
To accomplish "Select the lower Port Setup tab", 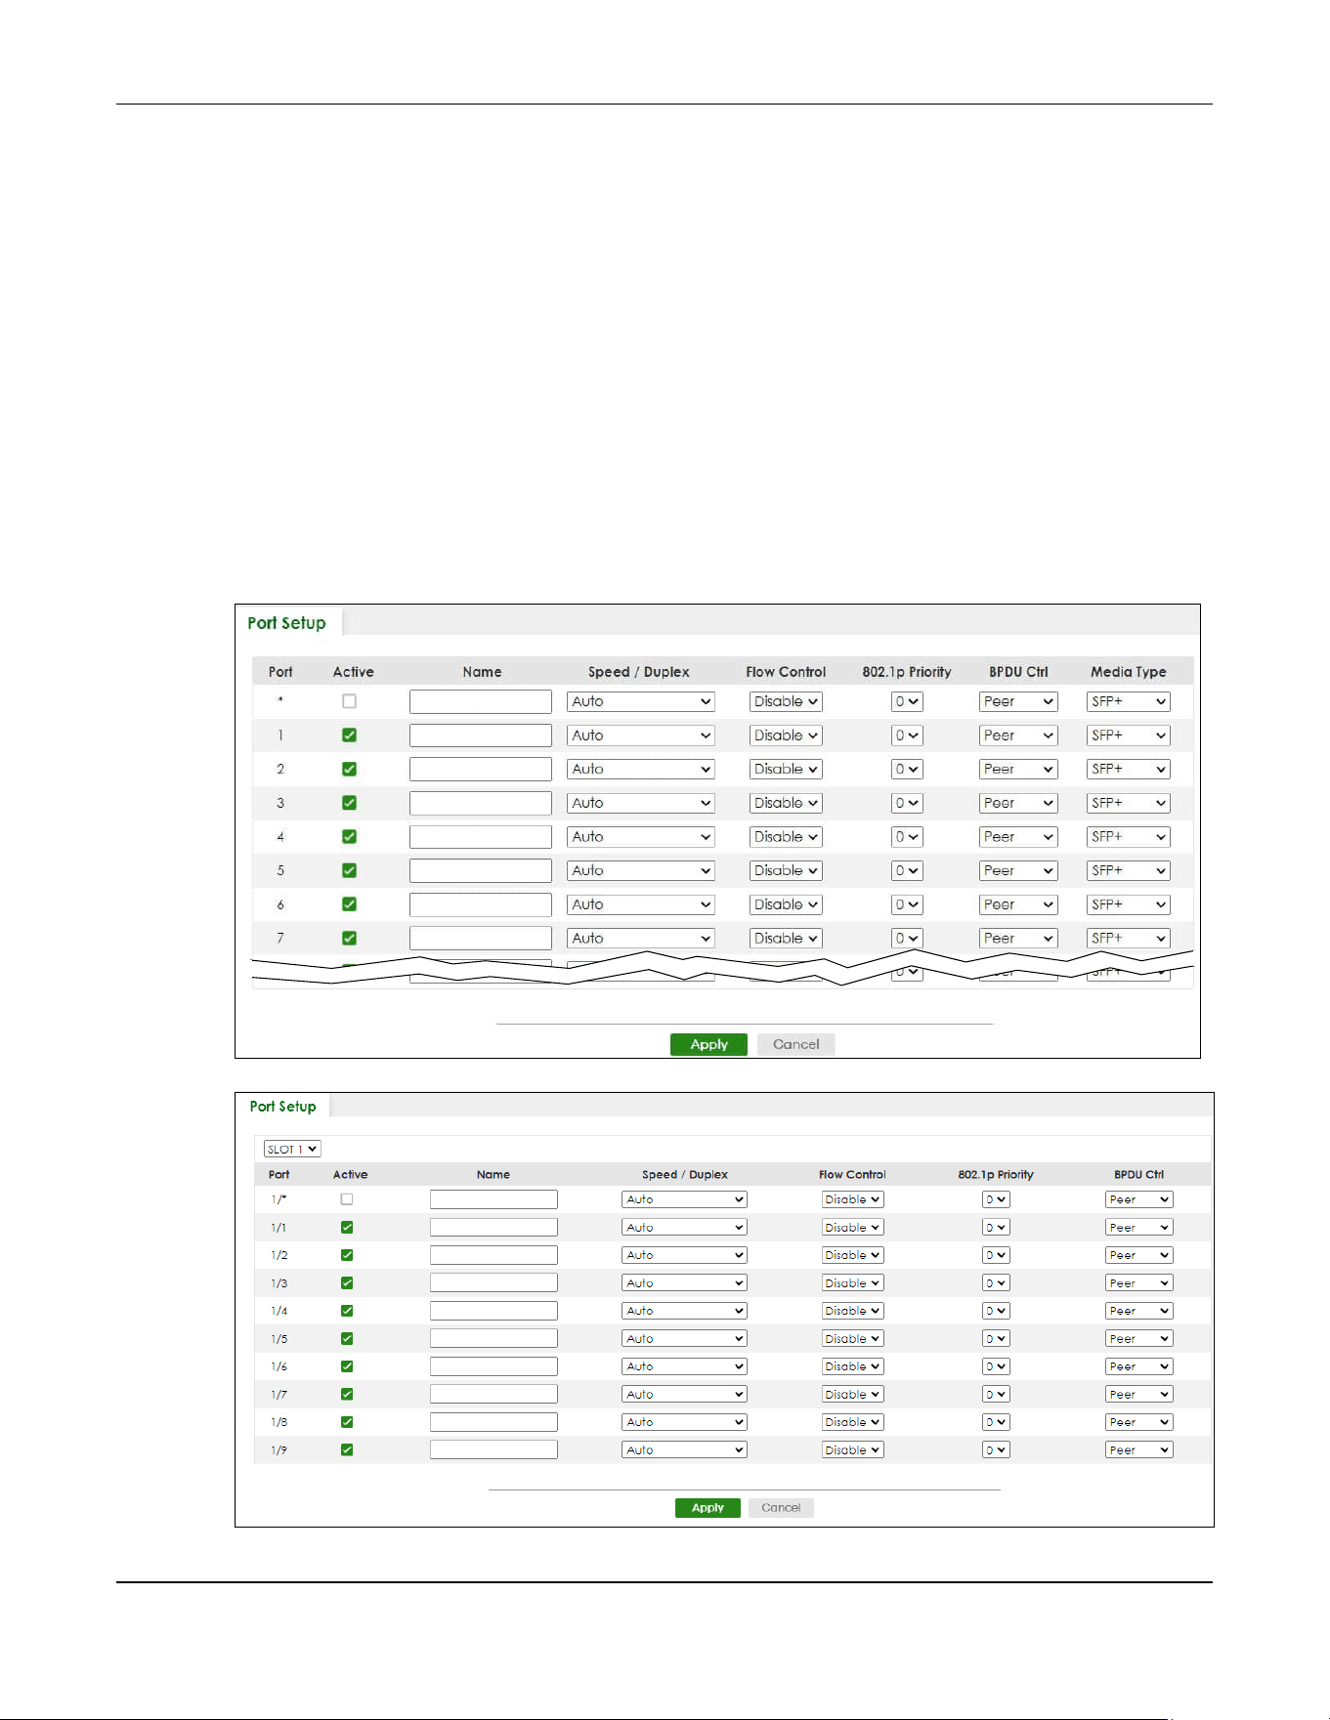I will tap(283, 1107).
